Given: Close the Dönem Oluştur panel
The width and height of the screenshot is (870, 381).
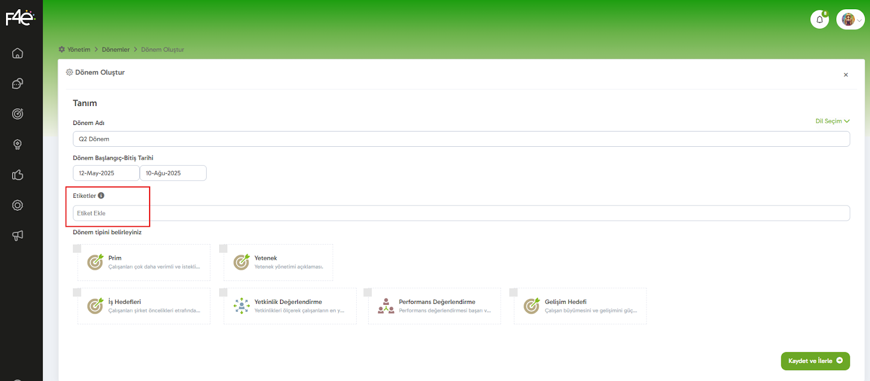Looking at the screenshot, I should (x=846, y=75).
